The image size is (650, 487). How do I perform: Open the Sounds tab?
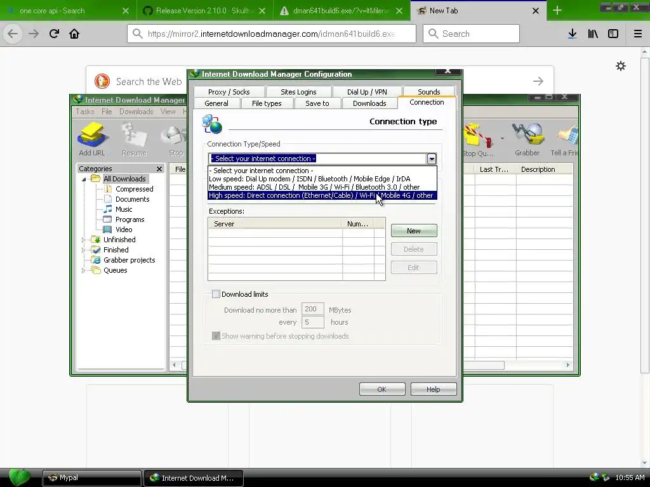pyautogui.click(x=428, y=91)
